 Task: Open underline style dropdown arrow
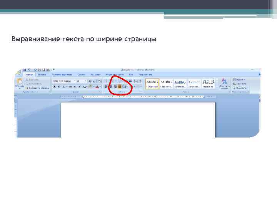click(67, 87)
